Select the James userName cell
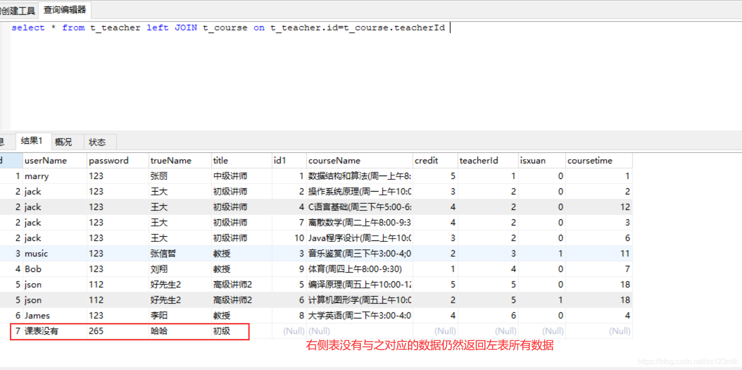 coord(55,316)
